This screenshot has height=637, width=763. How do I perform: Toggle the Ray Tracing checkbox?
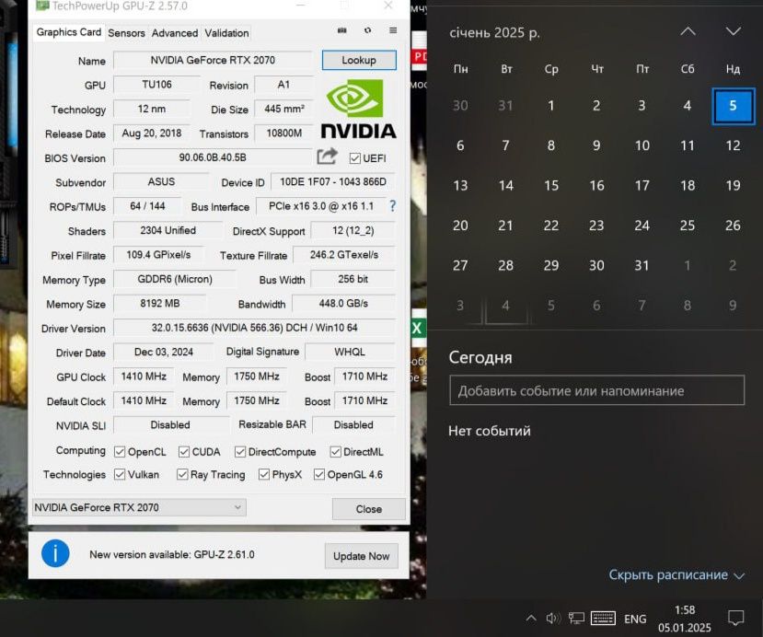pos(182,474)
